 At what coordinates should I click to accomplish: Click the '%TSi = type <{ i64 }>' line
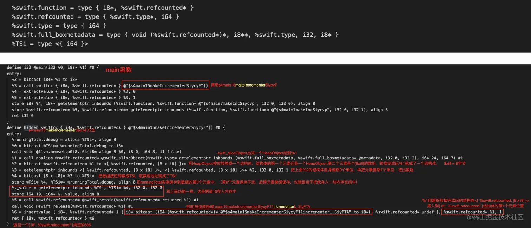point(50,44)
